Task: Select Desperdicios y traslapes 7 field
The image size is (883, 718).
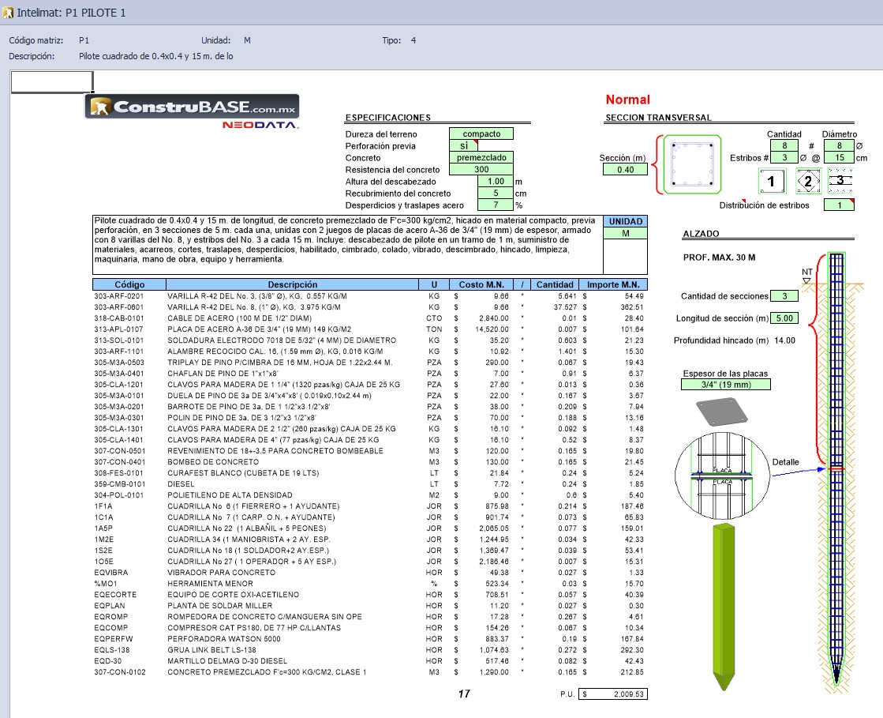Action: [x=496, y=205]
